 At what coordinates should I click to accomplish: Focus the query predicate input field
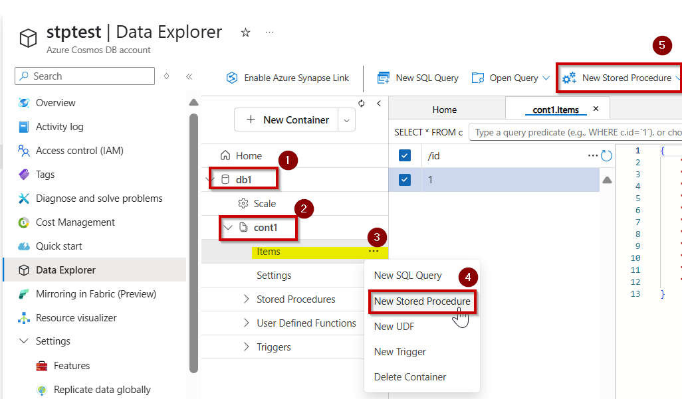576,132
